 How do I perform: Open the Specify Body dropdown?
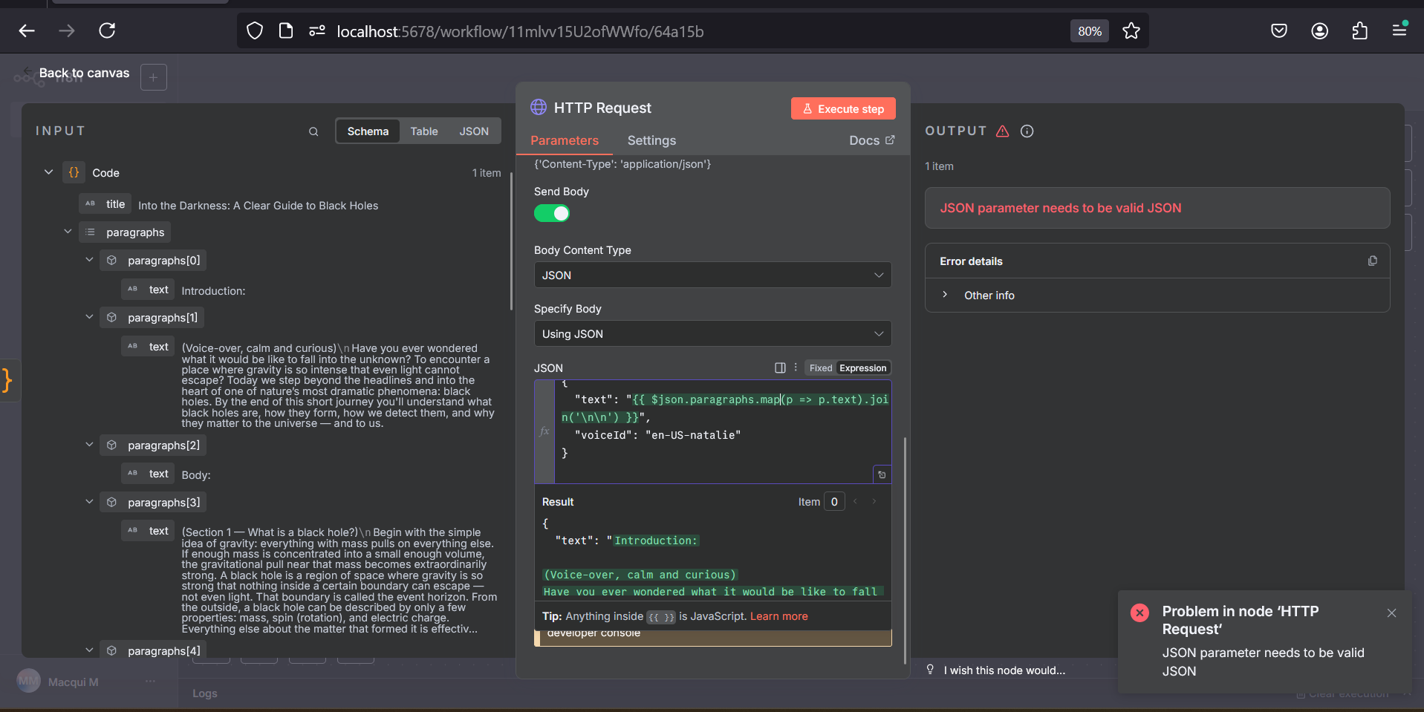[712, 334]
